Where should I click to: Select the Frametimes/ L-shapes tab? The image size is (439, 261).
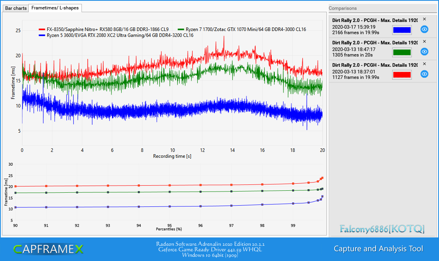point(55,8)
